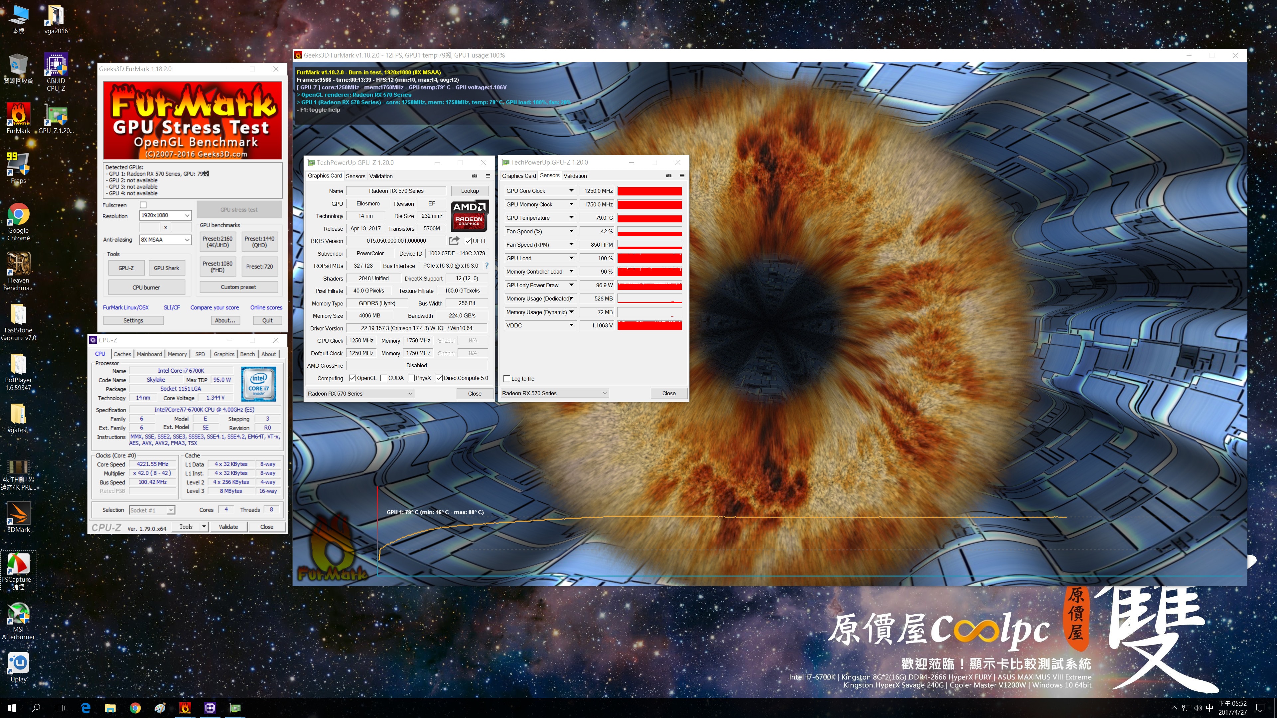Image resolution: width=1277 pixels, height=718 pixels.
Task: Switch to the Validation tab in the GPU-Z Graphics Card window
Action: (x=381, y=177)
